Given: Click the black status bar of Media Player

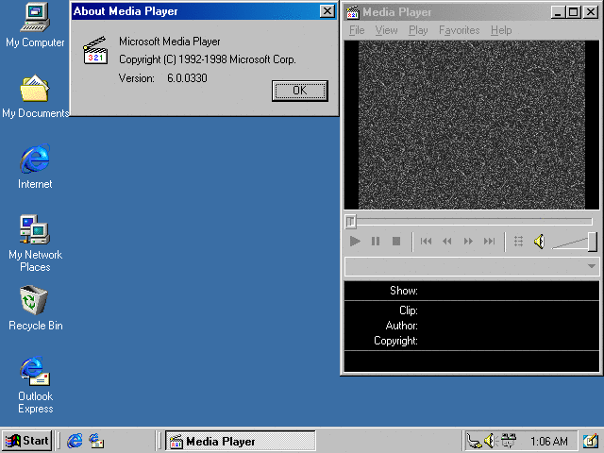Looking at the screenshot, I should point(472,361).
